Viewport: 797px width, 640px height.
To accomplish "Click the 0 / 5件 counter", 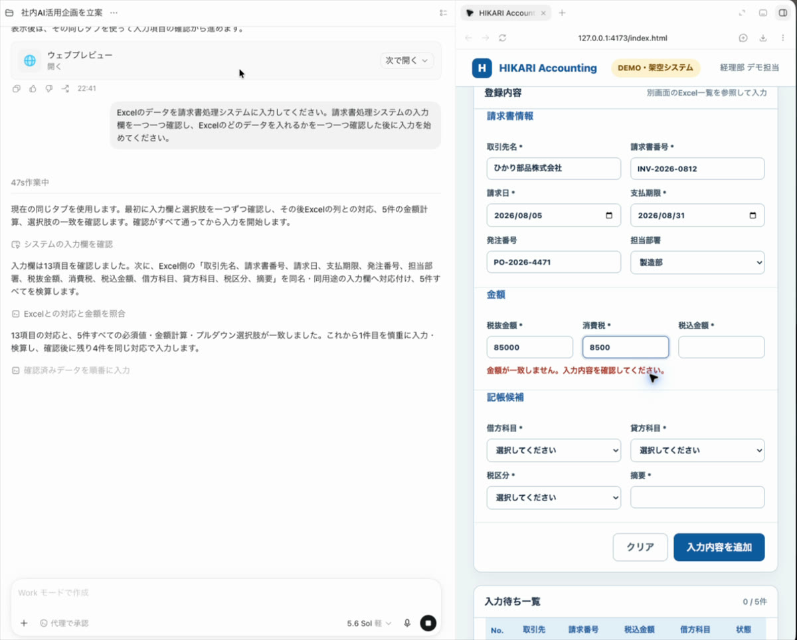I will pos(754,602).
